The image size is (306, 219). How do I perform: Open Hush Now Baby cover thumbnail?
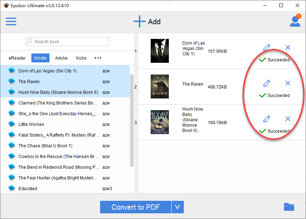click(160, 122)
